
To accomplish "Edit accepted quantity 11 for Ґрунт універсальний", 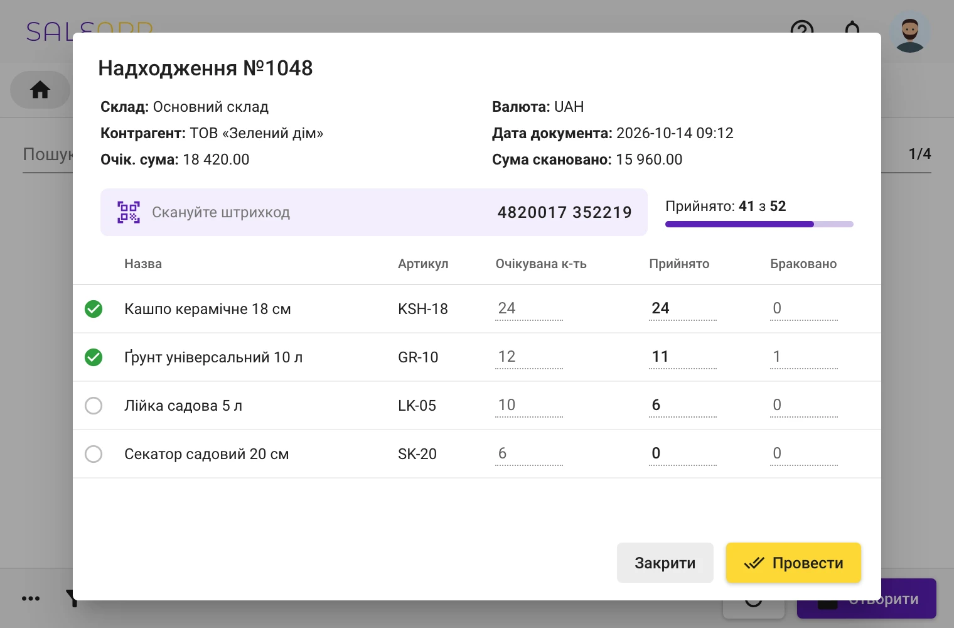I will tap(683, 357).
